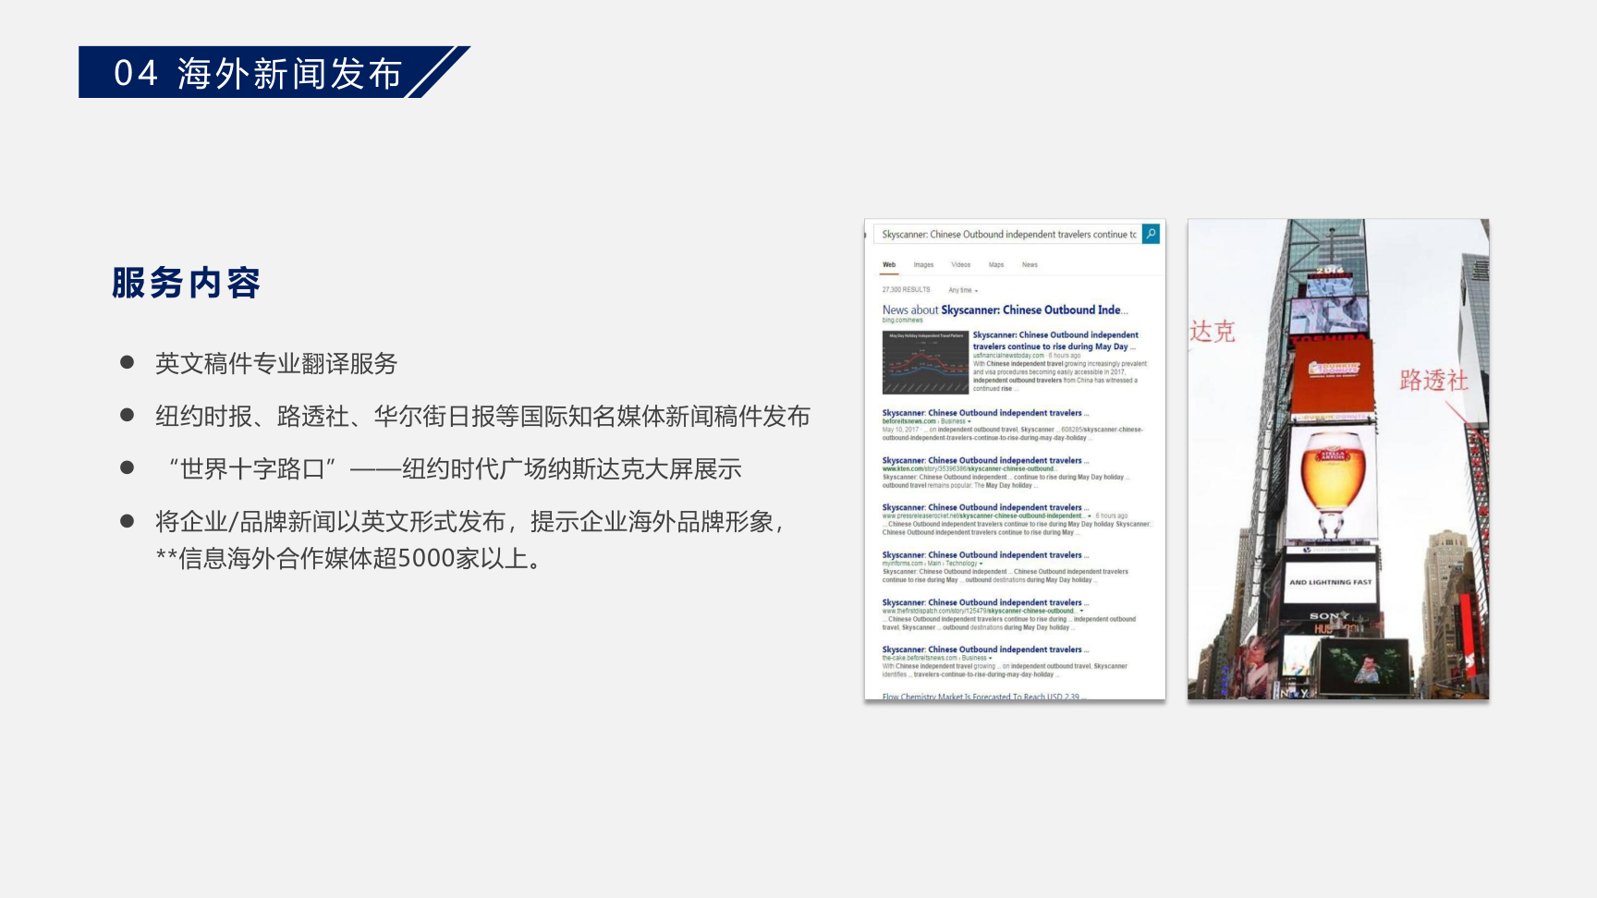This screenshot has width=1597, height=898.
Task: Open News about Skyscanner heading link
Action: 1005,310
